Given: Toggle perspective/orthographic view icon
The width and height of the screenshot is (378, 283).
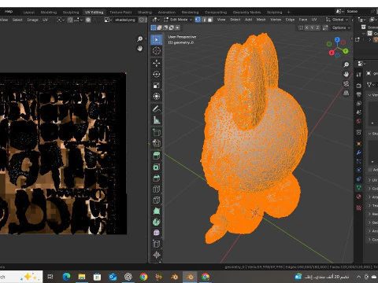Looking at the screenshot, I should coord(346,93).
